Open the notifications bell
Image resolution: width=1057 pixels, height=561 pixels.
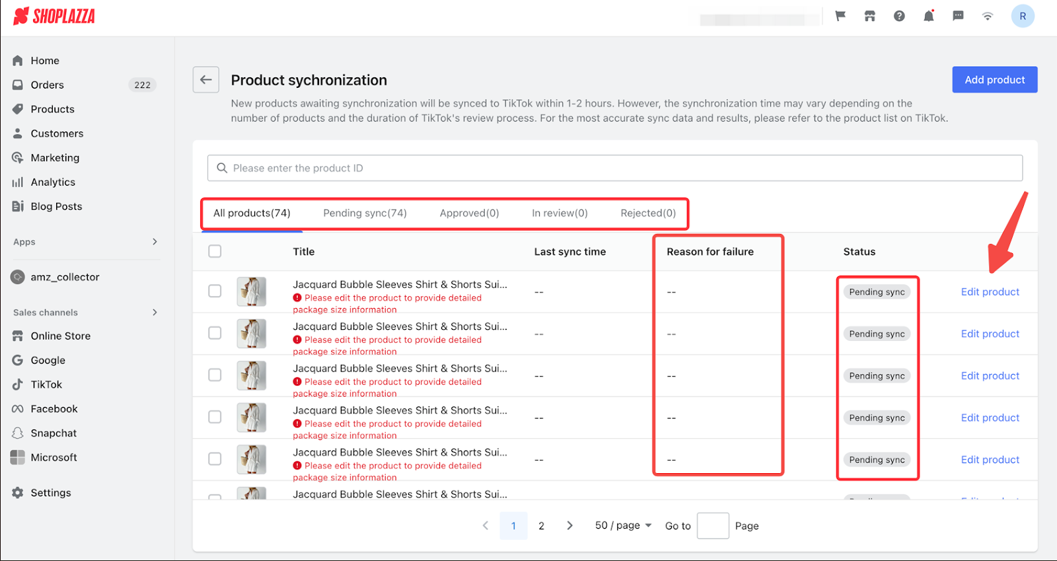point(929,16)
